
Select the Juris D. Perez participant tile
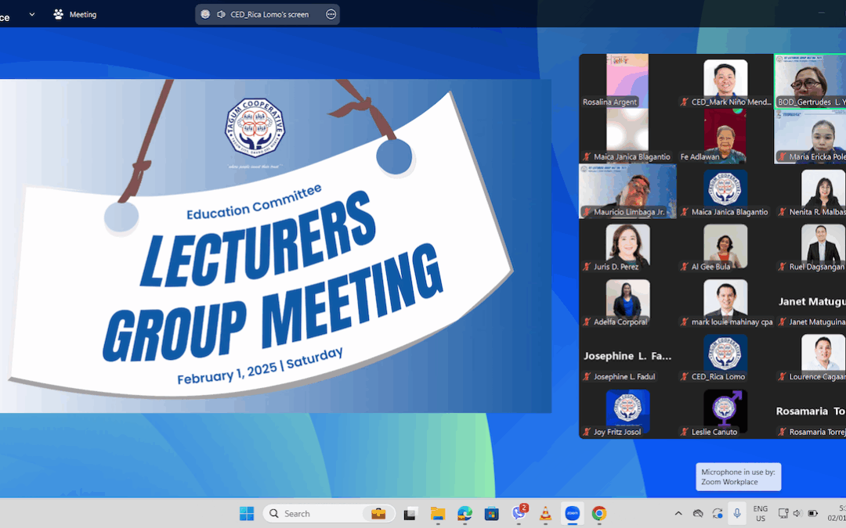pyautogui.click(x=627, y=246)
